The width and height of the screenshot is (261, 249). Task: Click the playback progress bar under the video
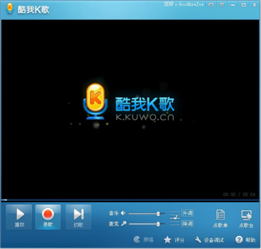(130, 200)
